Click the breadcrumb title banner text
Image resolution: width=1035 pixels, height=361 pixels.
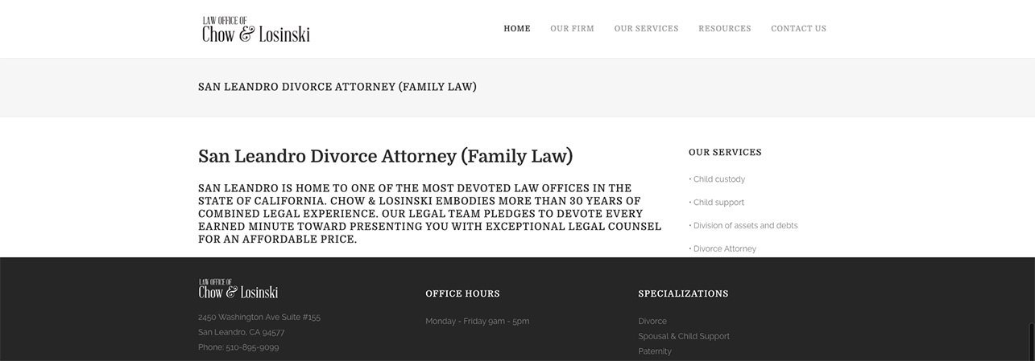(x=337, y=87)
